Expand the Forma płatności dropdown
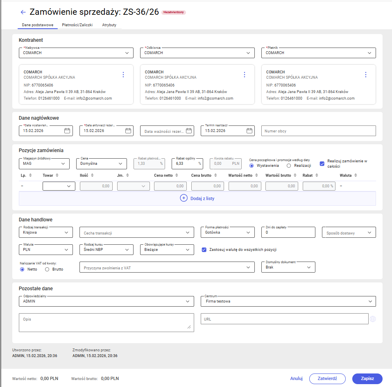Viewport: 392px width, 387px height. (x=227, y=232)
